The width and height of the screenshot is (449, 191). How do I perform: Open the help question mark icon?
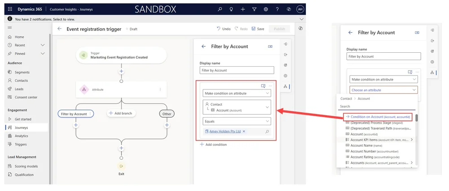point(277,9)
